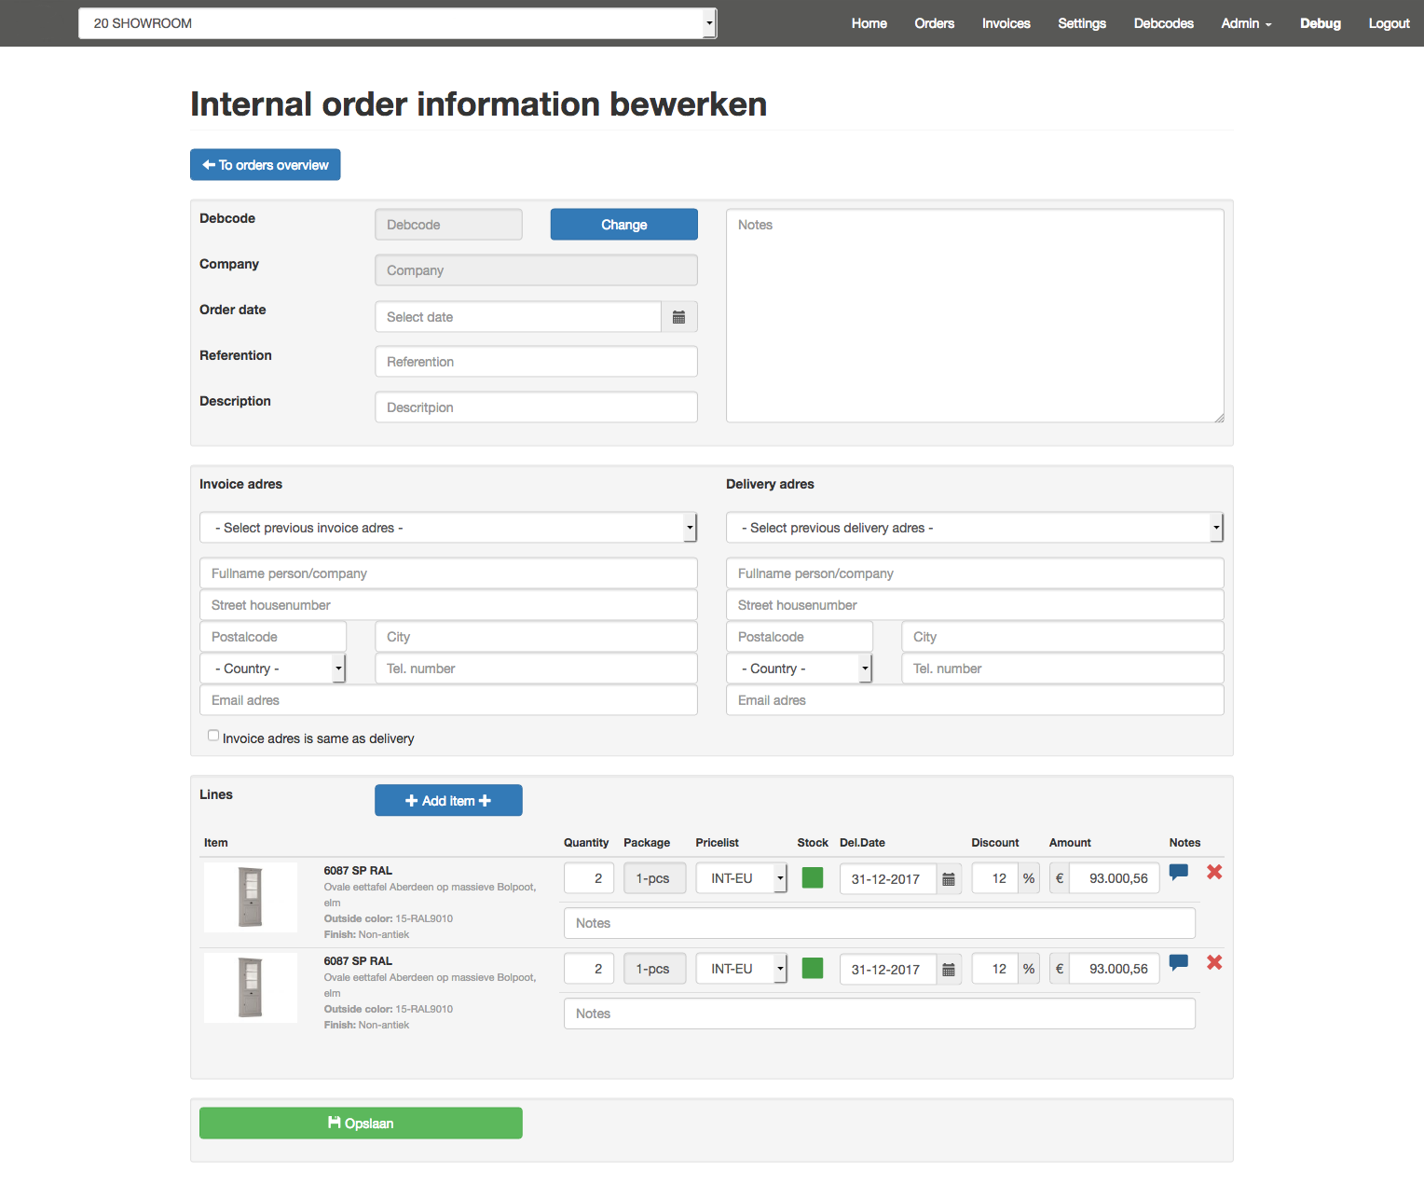Click second line's delivery date calendar icon
Screen dimensions: 1424x1186
948,970
